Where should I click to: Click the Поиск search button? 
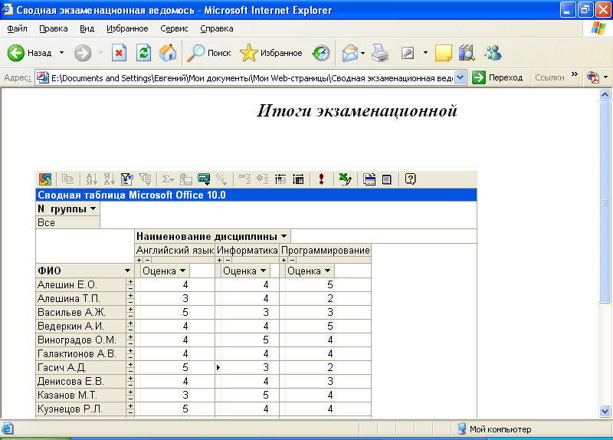point(209,53)
